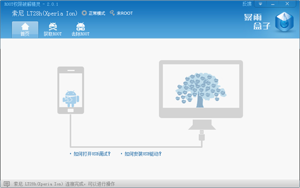Screen dimensions: 300x188
Task: Click the 未ROOT key status icon
Action: click(112, 13)
